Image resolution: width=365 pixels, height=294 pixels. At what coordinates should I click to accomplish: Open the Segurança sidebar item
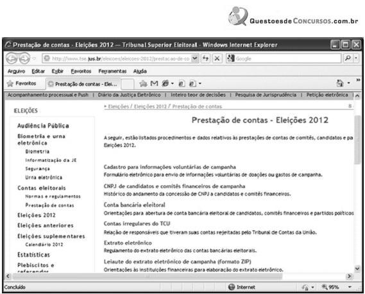point(37,169)
